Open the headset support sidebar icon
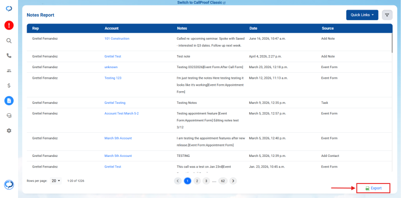This screenshot has height=198, width=401. [9, 116]
